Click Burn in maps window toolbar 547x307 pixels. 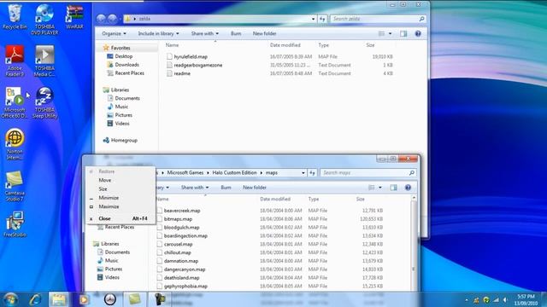click(226, 188)
